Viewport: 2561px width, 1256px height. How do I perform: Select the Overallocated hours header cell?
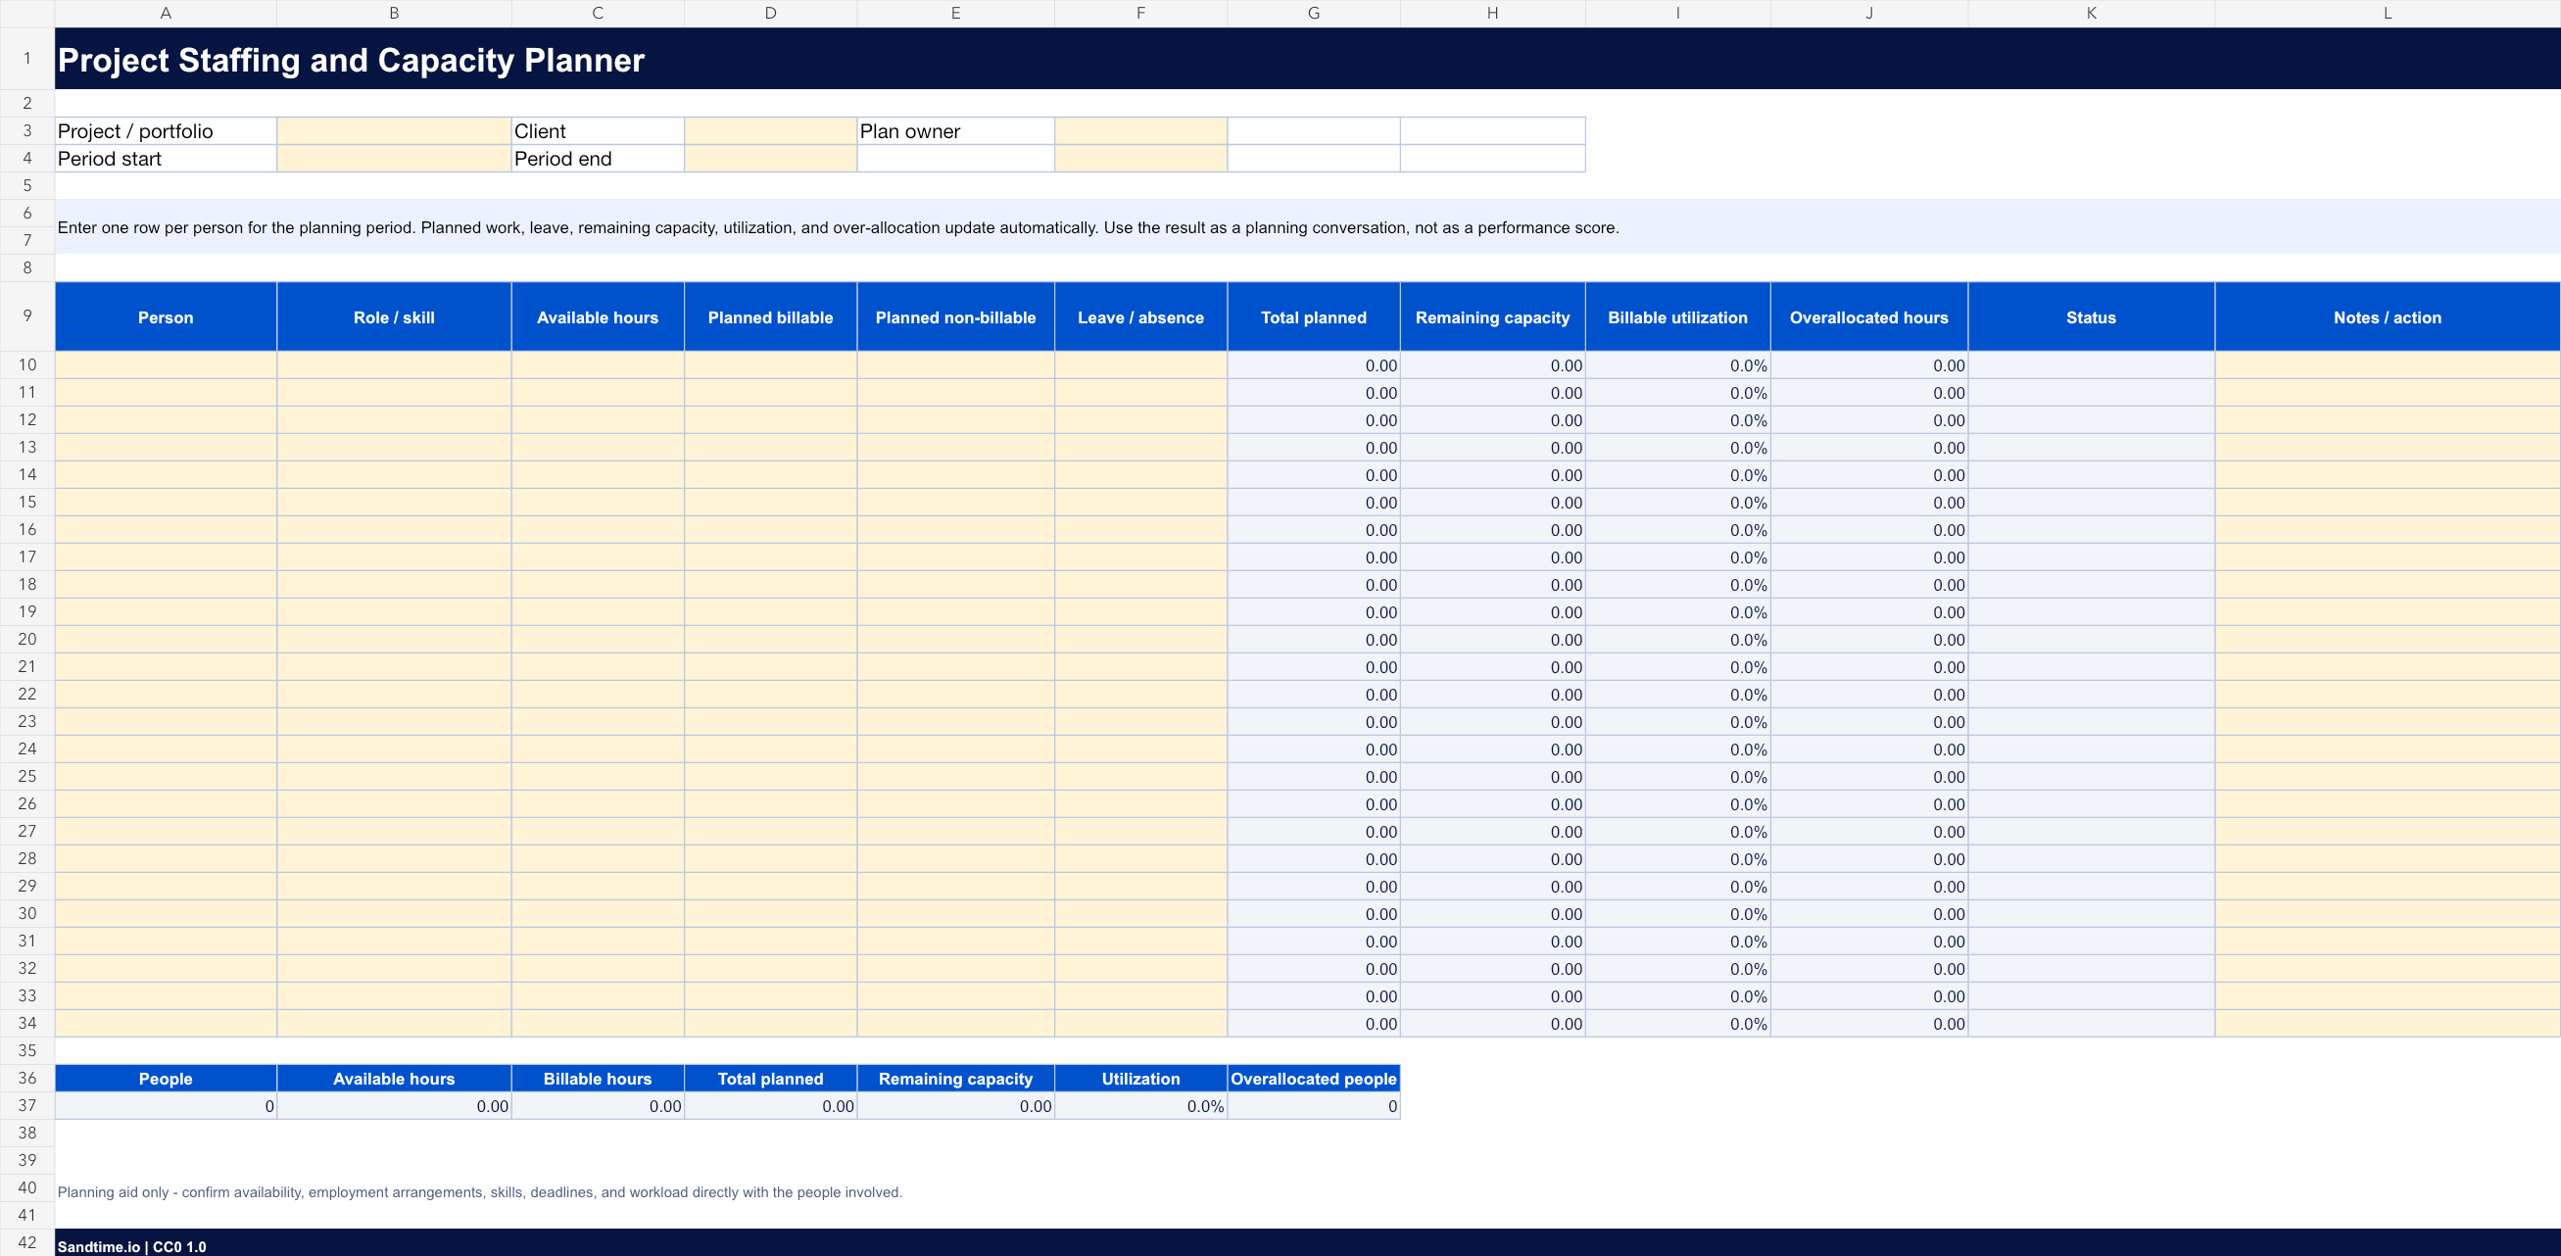point(1869,317)
